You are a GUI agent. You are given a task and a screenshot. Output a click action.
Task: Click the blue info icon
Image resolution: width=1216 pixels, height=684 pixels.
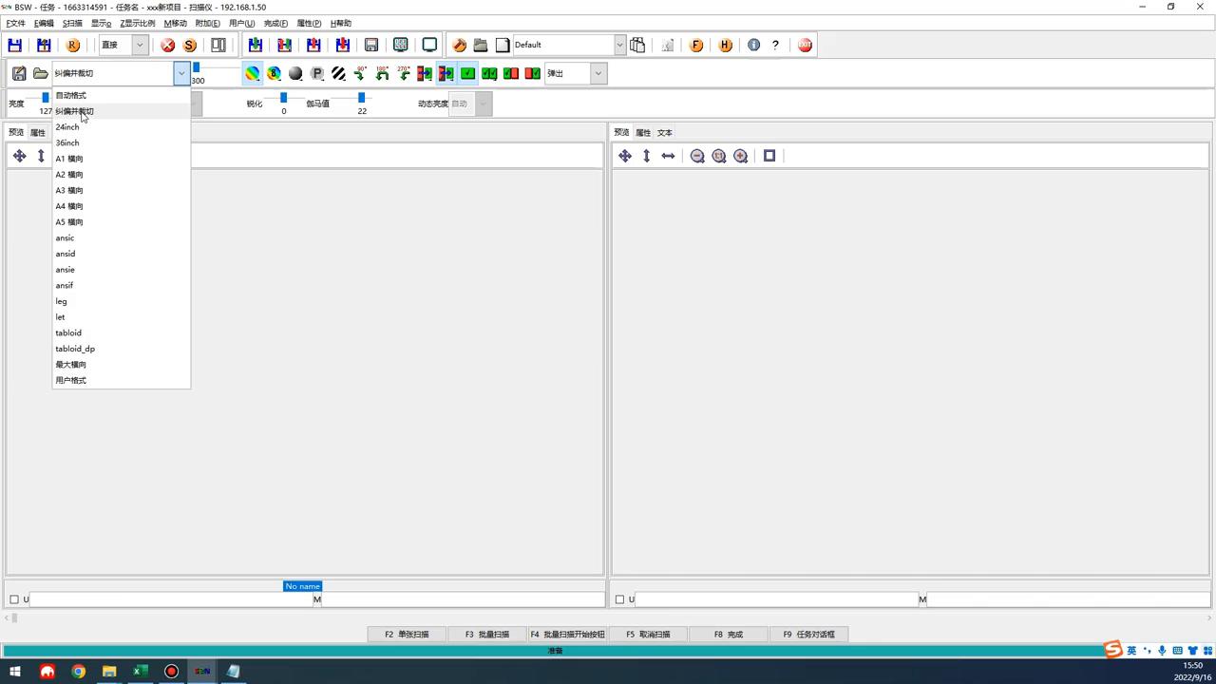tap(753, 45)
